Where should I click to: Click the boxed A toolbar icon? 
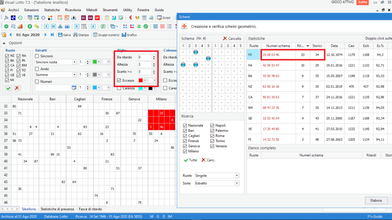93,26
